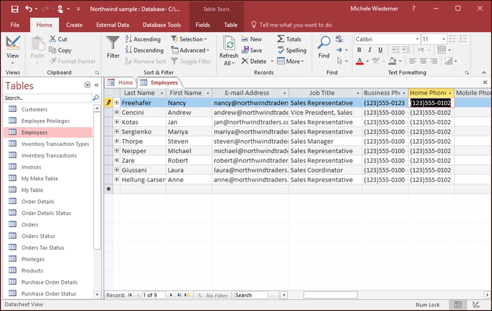
Task: Click the Sales Coordinator job title cell
Action: coord(326,170)
